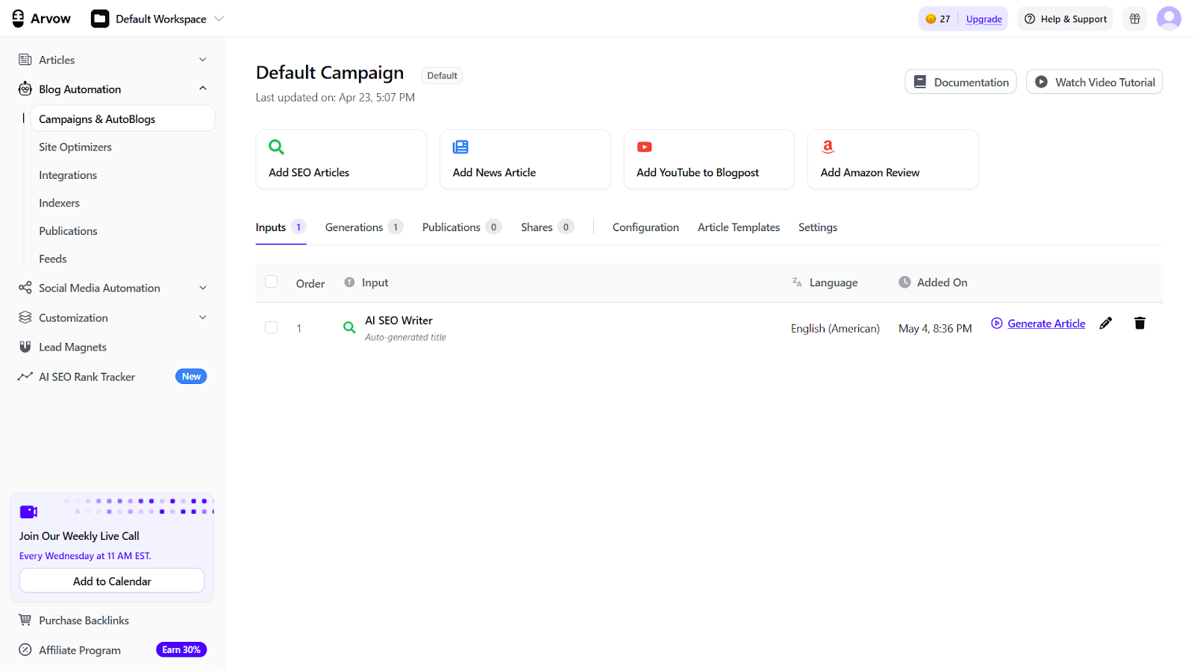Click the Add YouTube to Blogpost card
This screenshot has height=671, width=1194.
coord(708,160)
